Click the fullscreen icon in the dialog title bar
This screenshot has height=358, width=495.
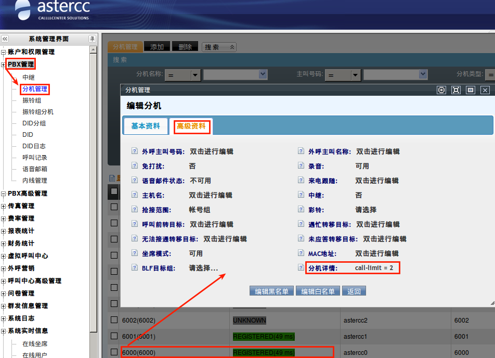456,90
